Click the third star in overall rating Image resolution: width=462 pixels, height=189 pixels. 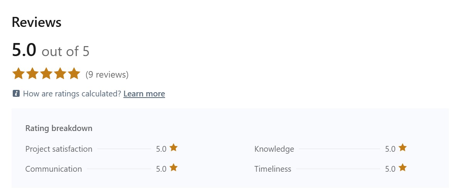click(46, 73)
